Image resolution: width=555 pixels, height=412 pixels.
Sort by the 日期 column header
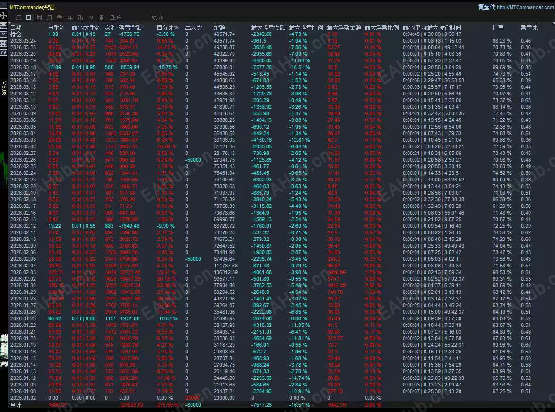[16, 27]
